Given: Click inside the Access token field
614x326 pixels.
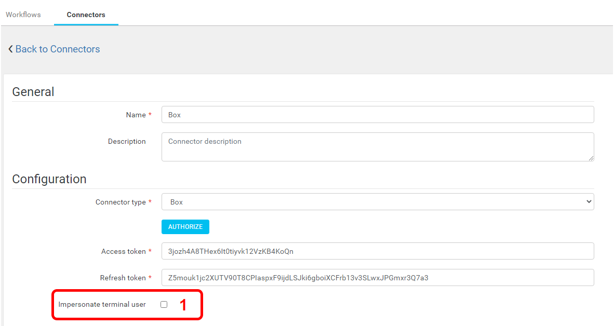Looking at the screenshot, I should (x=377, y=251).
